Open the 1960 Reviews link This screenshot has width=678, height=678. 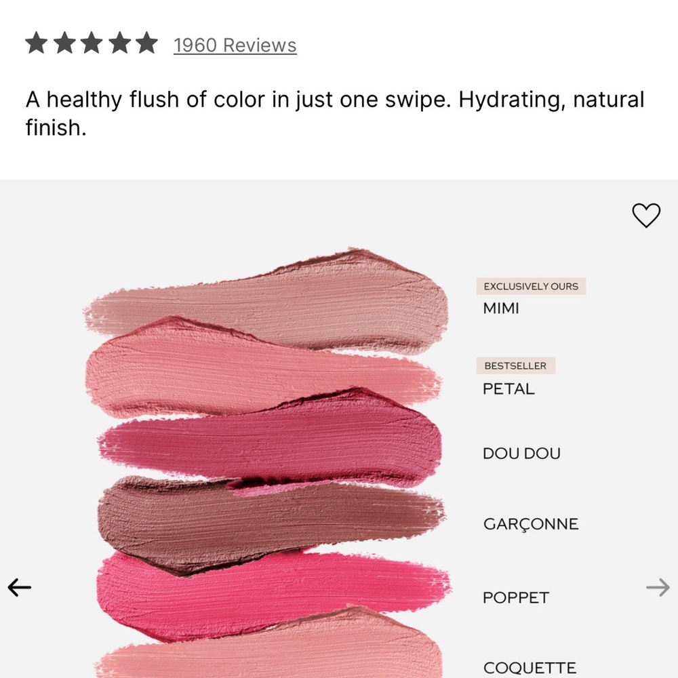[235, 45]
